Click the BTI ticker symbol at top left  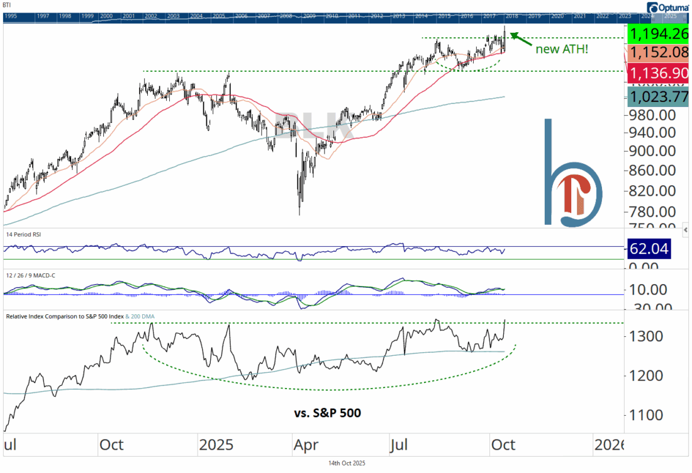click(7, 4)
